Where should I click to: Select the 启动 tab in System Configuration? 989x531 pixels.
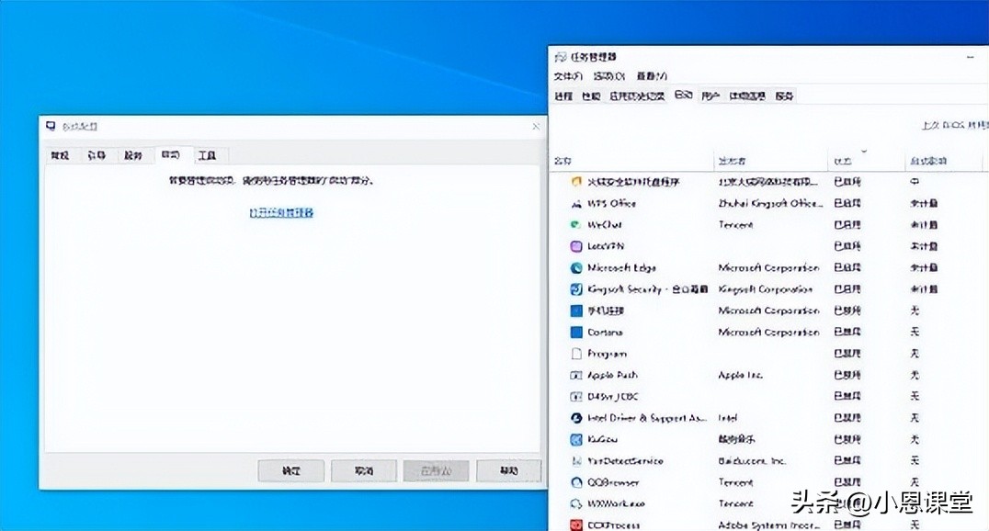[170, 154]
